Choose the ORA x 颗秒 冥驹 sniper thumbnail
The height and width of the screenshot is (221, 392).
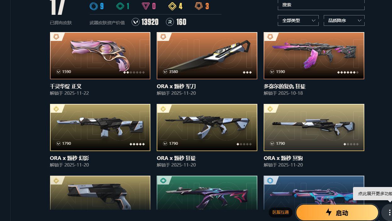(x=314, y=127)
